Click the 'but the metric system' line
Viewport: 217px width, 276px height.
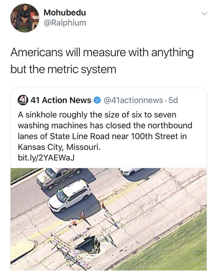click(x=63, y=69)
